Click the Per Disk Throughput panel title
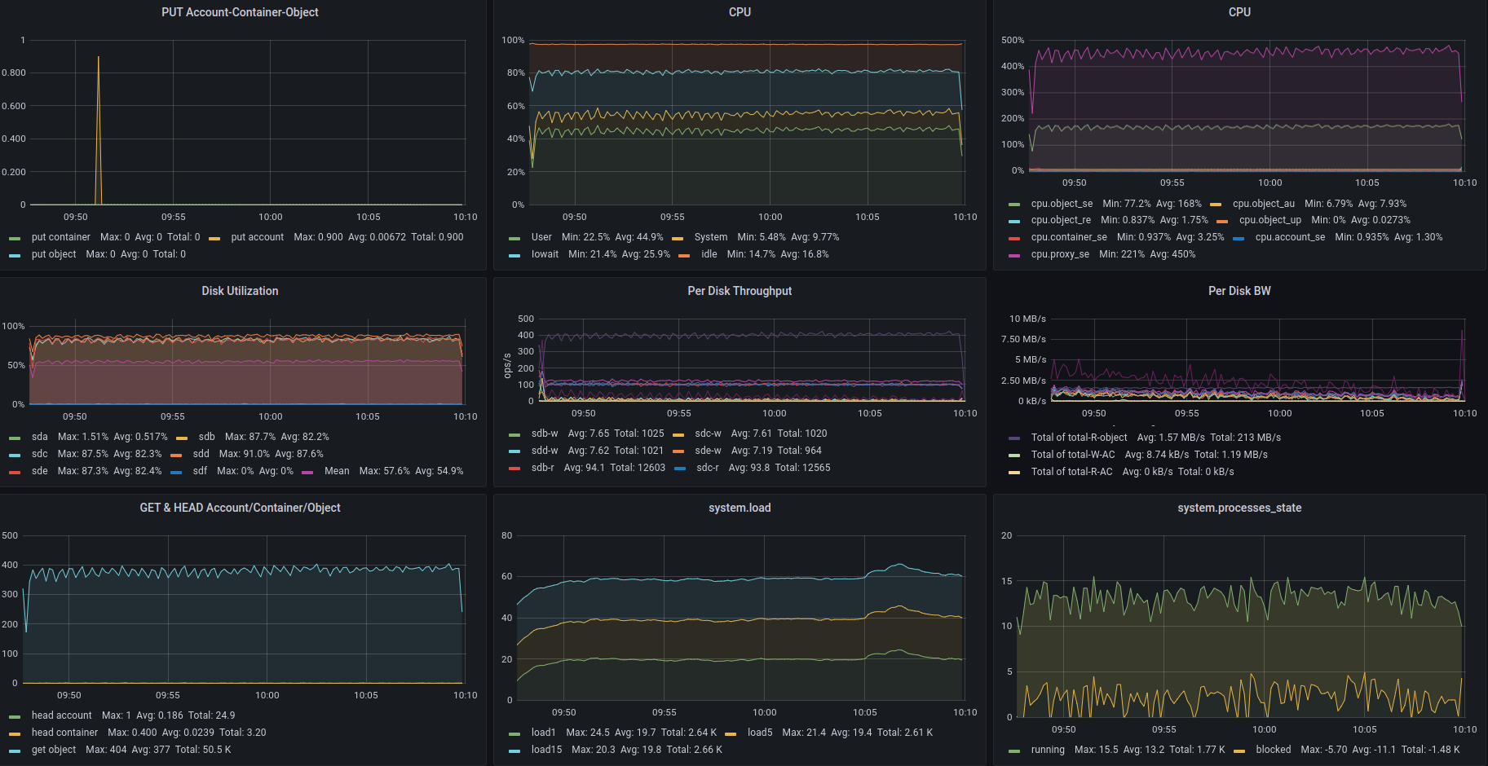1488x766 pixels. [740, 291]
